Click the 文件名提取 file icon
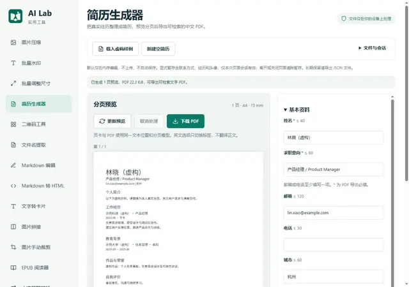 [x=13, y=145]
